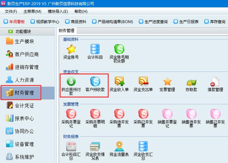Screen dimensions: 228x163
Task: Open 发票管理 star icon
Action: 167,81
